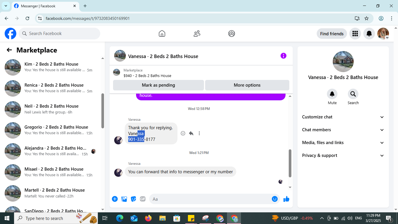
Task: Expand the Chat members section
Action: [343, 130]
